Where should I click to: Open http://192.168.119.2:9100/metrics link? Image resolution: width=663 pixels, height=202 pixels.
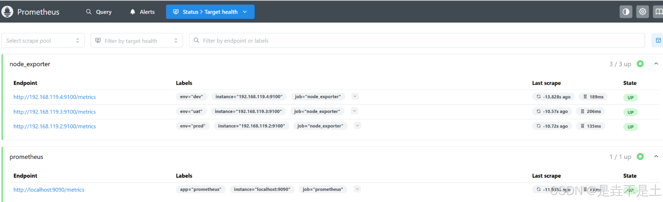55,126
